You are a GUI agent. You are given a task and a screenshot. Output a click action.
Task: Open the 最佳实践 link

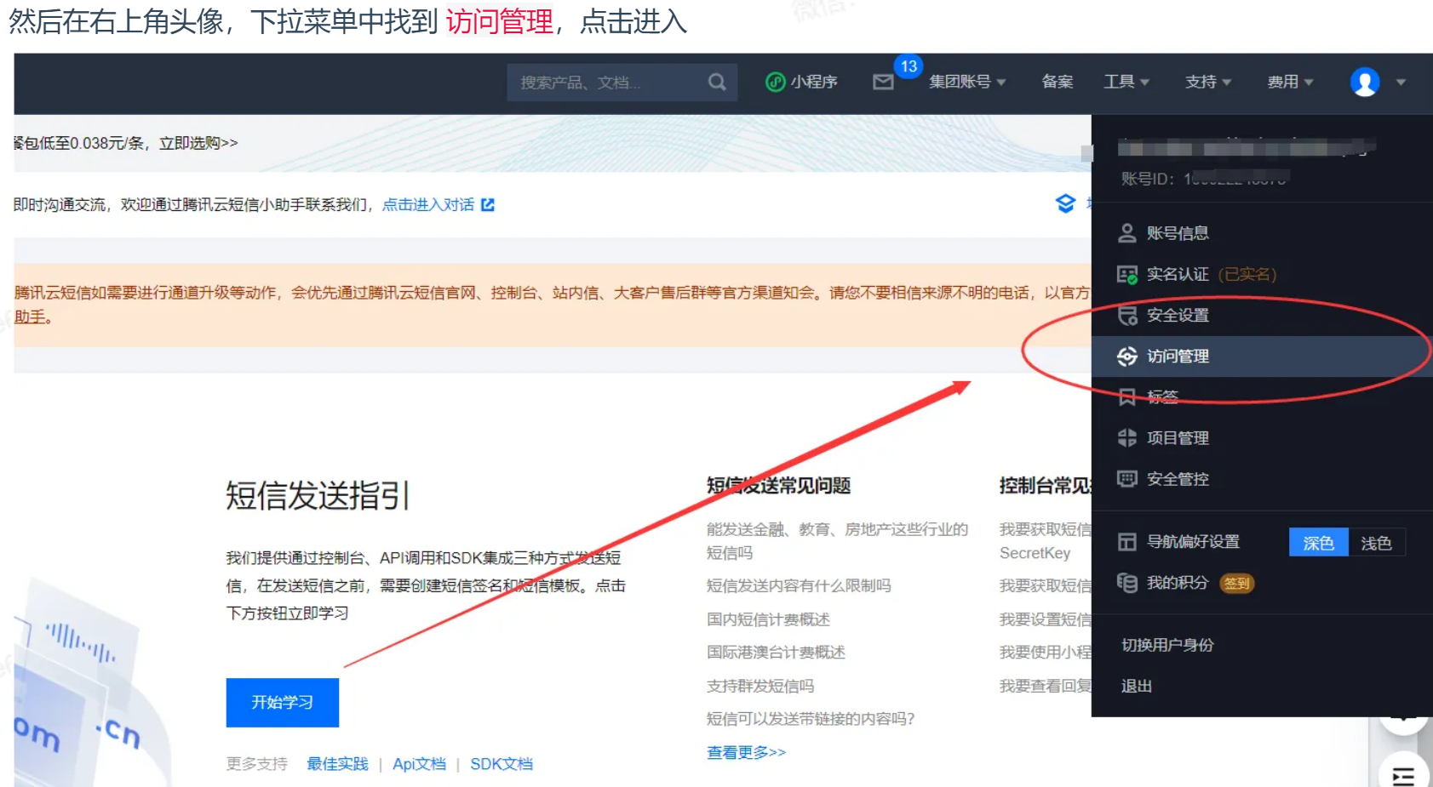[337, 764]
